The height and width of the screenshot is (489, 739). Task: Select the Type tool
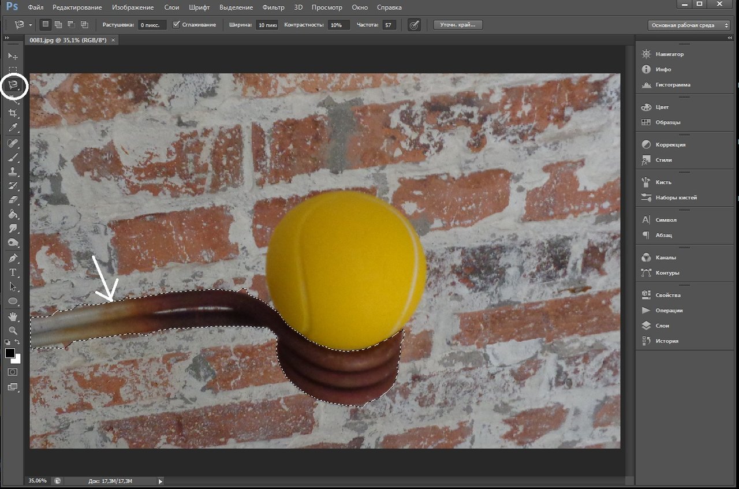[x=13, y=273]
